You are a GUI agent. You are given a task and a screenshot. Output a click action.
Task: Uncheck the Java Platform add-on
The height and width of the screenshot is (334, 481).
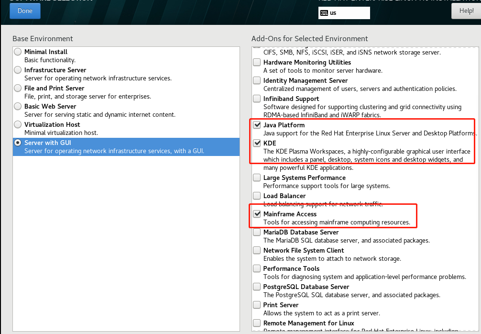click(257, 124)
